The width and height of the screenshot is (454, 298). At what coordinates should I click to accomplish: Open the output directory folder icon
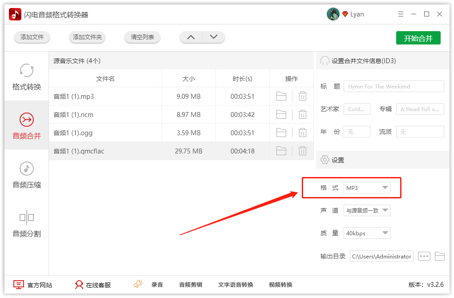tap(439, 256)
